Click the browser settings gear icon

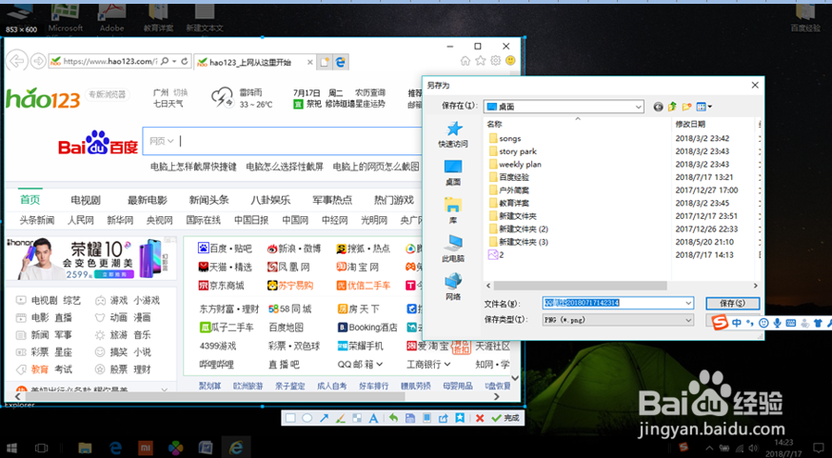click(x=496, y=61)
